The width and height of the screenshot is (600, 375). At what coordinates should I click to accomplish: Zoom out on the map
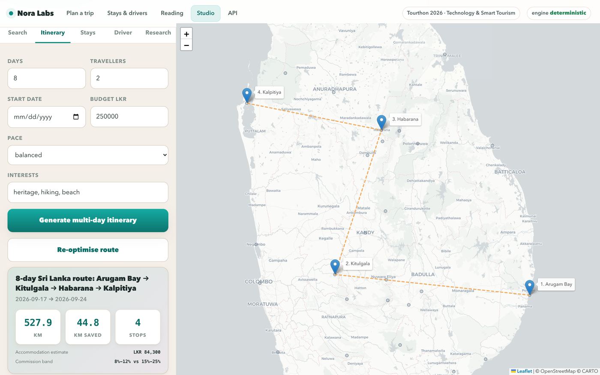(x=186, y=45)
